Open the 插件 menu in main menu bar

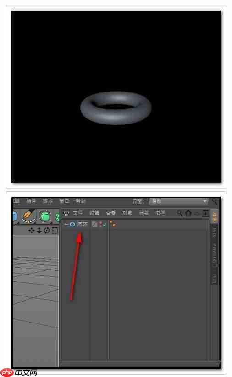[x=31, y=201]
